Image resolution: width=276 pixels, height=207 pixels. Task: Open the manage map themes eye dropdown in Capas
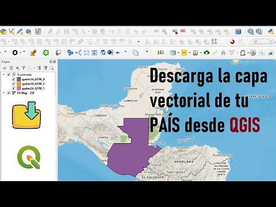coord(18,68)
